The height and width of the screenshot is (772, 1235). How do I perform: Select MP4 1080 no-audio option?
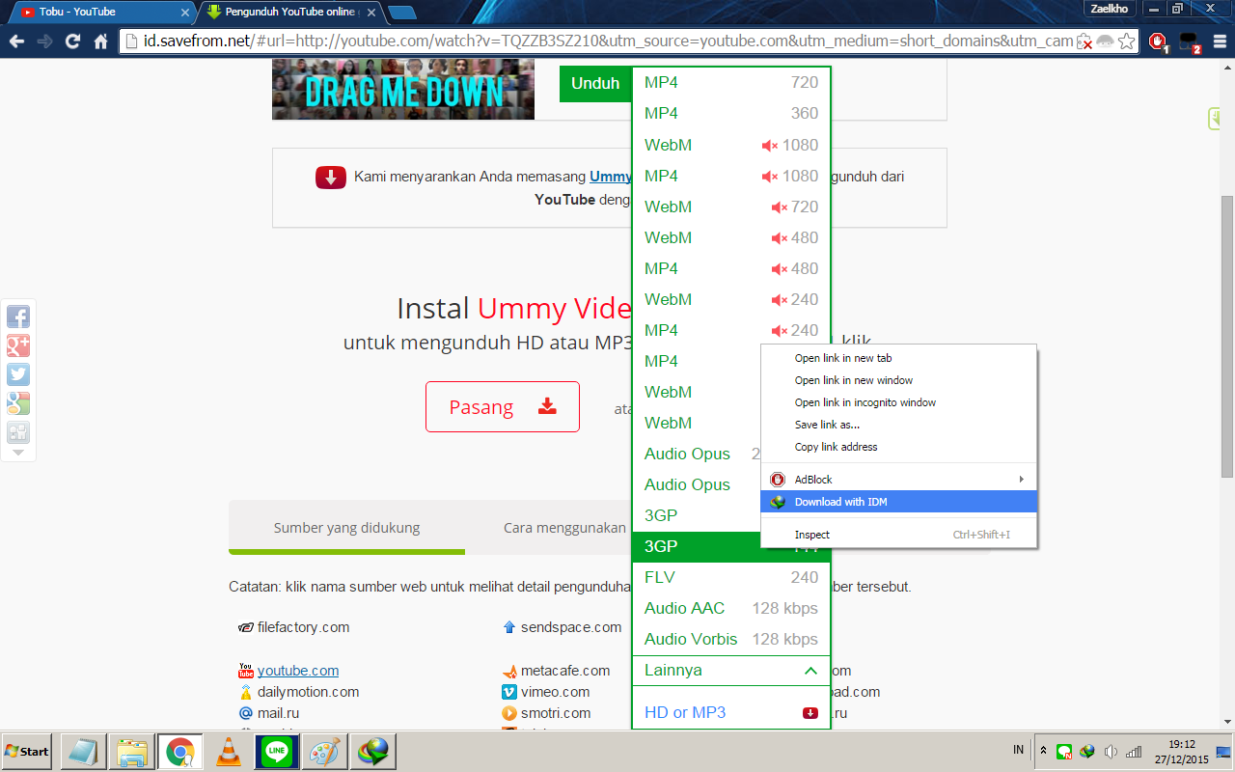click(x=731, y=176)
